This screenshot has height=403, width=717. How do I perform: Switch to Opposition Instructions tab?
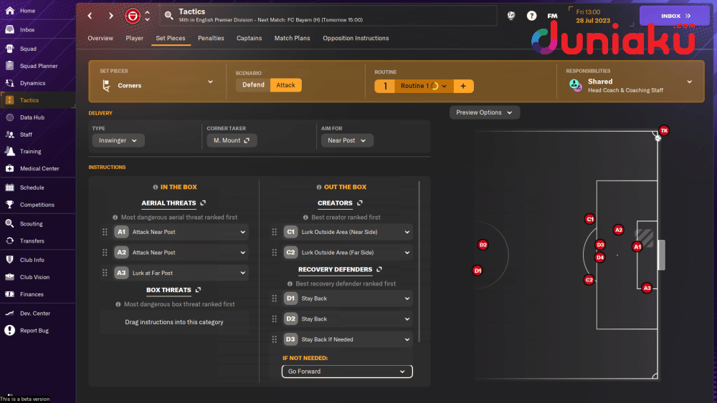click(356, 39)
